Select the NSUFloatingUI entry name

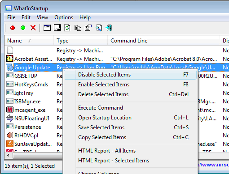tap(32, 119)
